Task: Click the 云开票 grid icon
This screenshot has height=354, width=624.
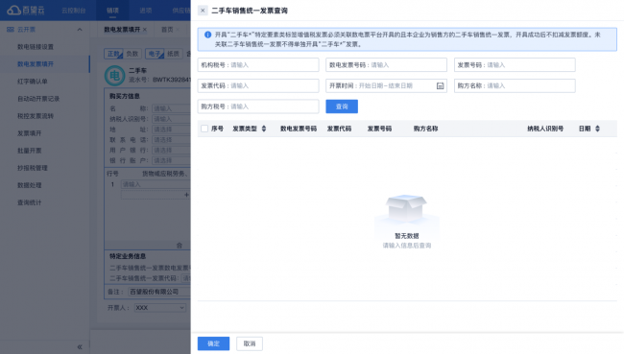Action: coord(11,30)
